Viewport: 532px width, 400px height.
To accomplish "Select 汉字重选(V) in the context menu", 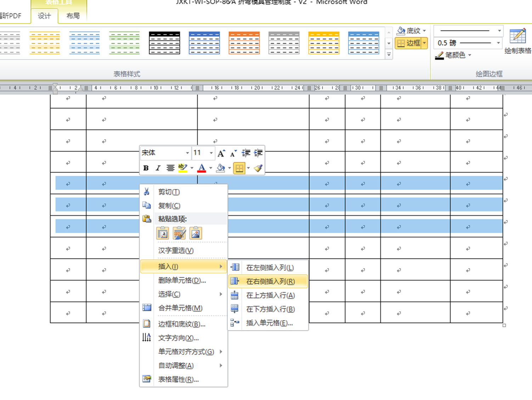I will (x=183, y=250).
